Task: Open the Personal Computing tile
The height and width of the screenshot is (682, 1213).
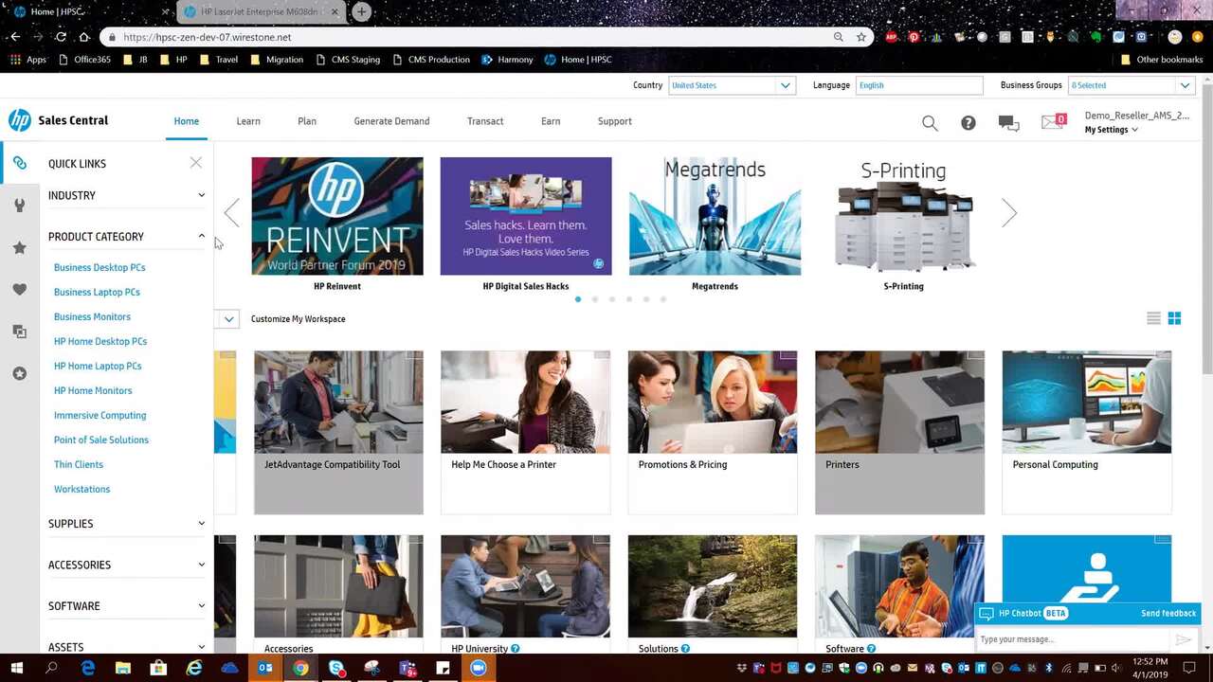Action: point(1087,432)
